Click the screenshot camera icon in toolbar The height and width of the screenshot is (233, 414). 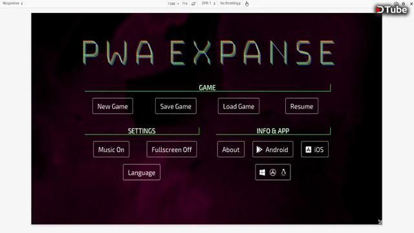coord(396,4)
